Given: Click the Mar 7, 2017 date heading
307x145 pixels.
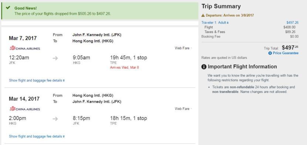Looking at the screenshot, I should click(23, 38).
